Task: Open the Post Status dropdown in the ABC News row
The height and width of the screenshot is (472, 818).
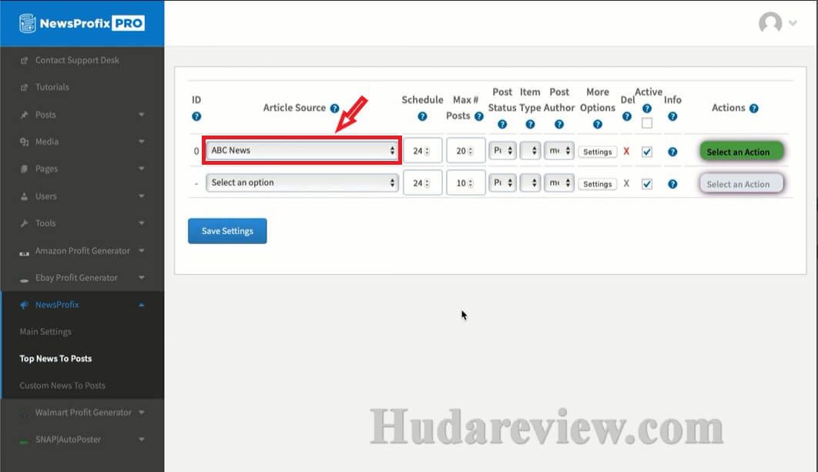Action: pyautogui.click(x=502, y=151)
